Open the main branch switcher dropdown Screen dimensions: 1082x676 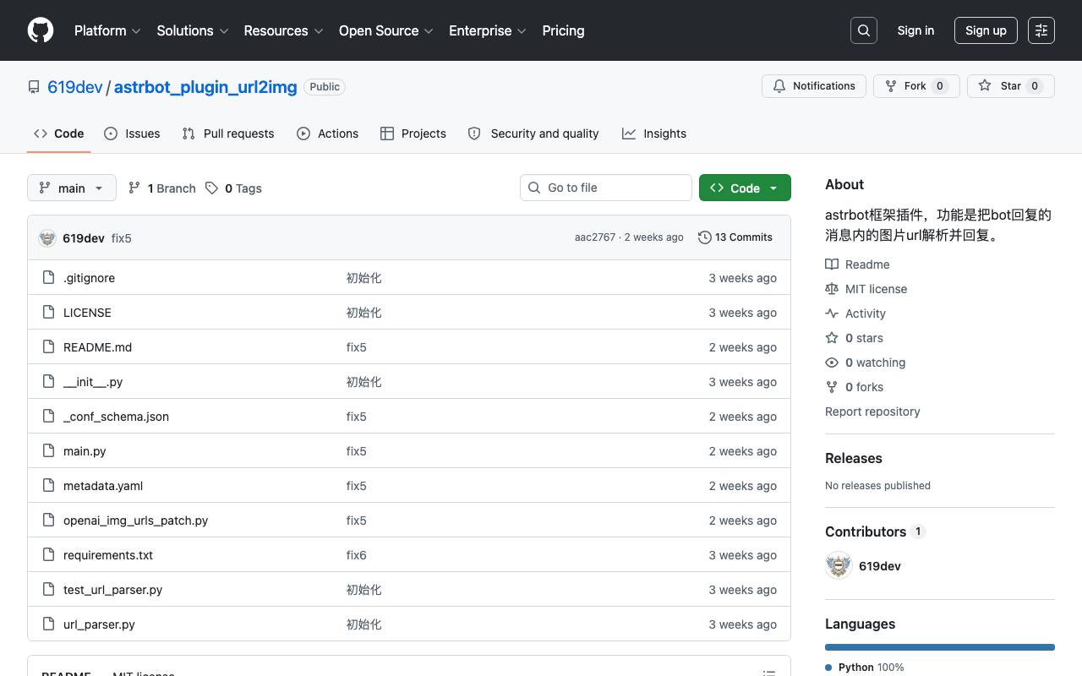(72, 188)
